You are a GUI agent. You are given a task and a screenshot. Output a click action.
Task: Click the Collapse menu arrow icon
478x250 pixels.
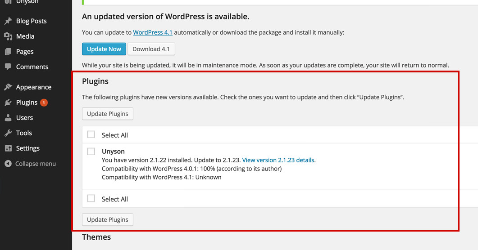click(x=8, y=164)
